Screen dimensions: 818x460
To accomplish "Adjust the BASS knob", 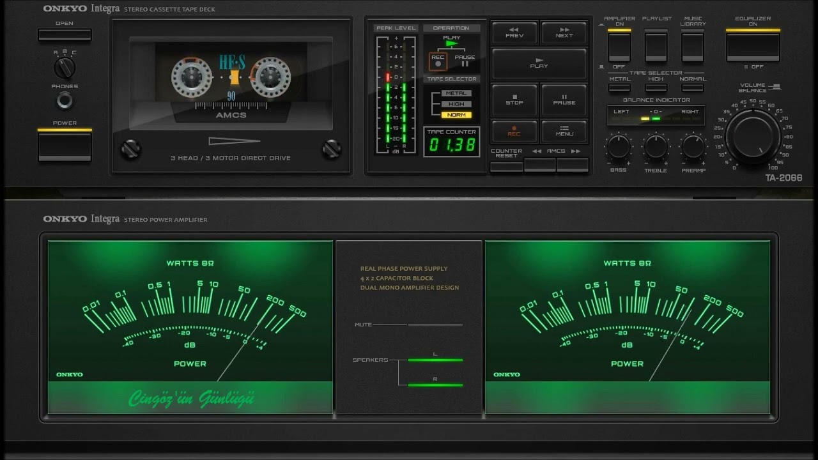I will pos(619,146).
